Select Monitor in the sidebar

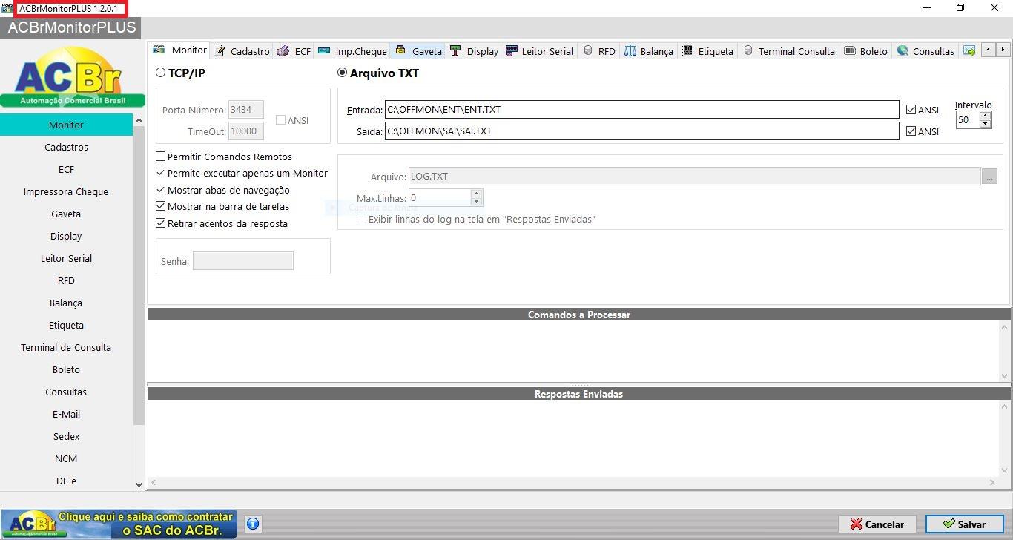coord(66,125)
